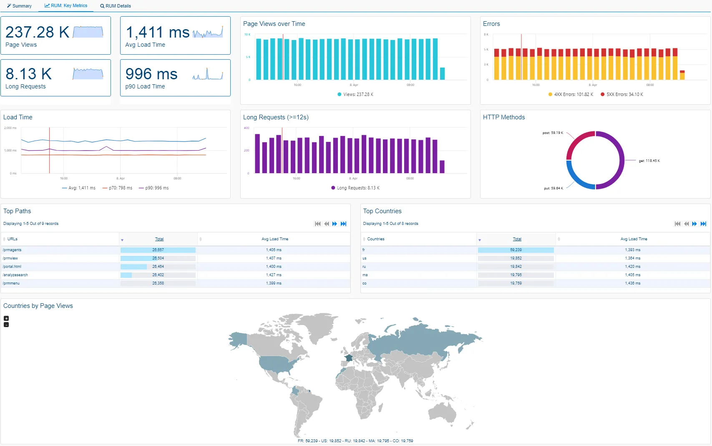The height and width of the screenshot is (446, 712).
Task: Click the next-page icon in Top Paths pagination
Action: coord(335,224)
